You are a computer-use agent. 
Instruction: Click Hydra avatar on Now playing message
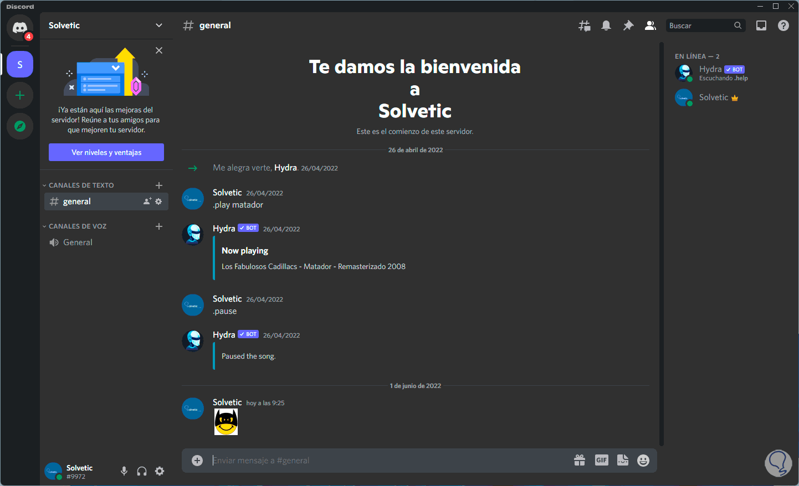tap(193, 235)
